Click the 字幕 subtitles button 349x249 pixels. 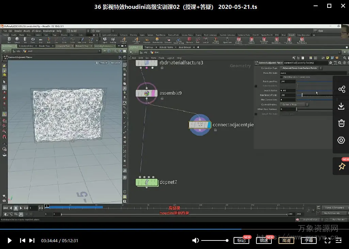(x=309, y=240)
